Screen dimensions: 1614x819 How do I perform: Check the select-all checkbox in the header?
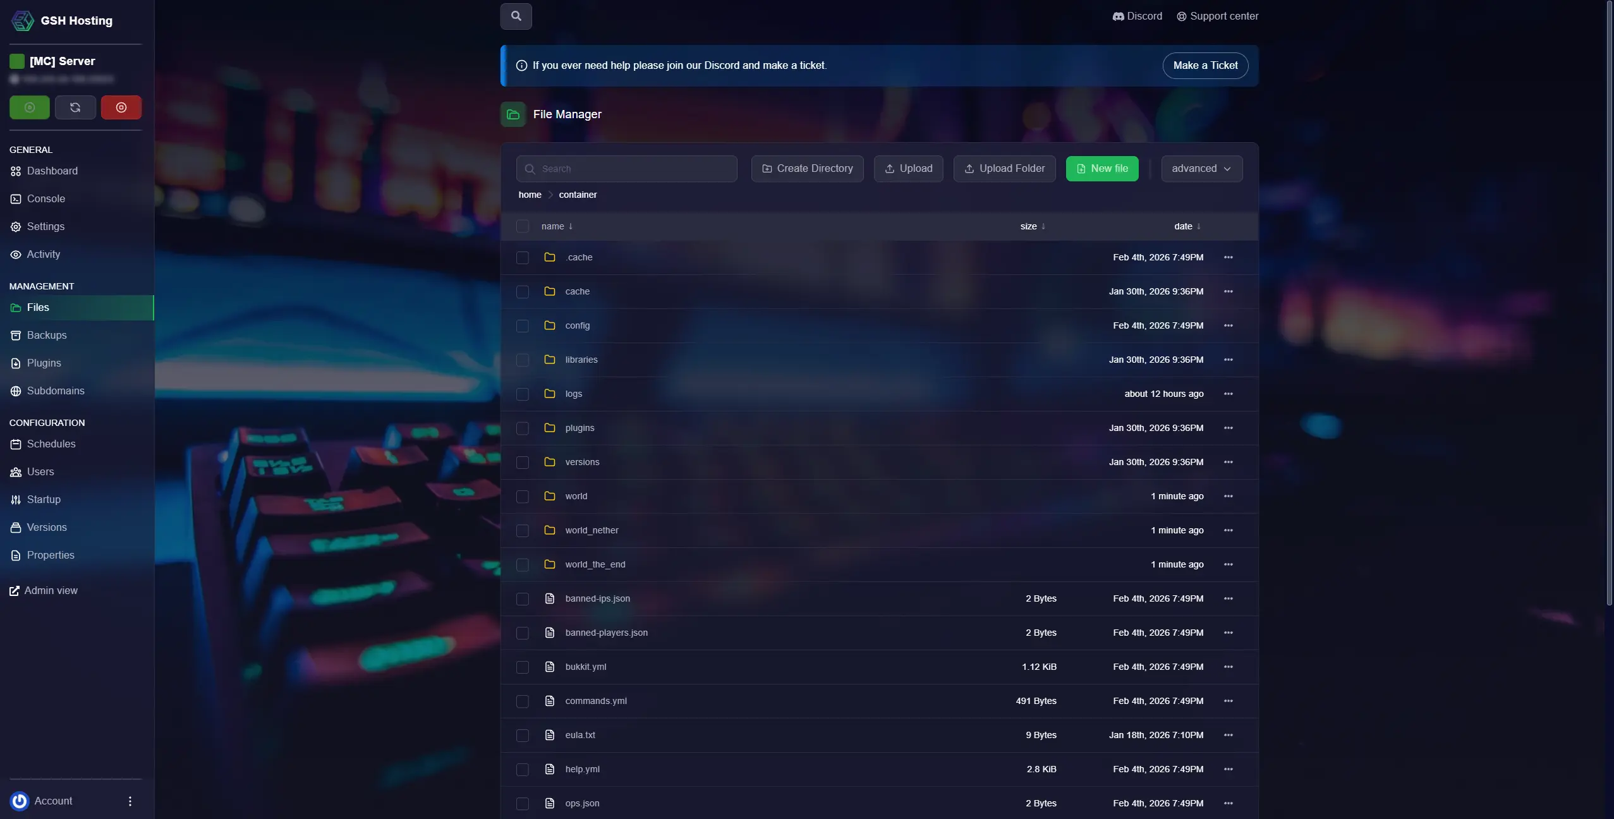point(522,226)
